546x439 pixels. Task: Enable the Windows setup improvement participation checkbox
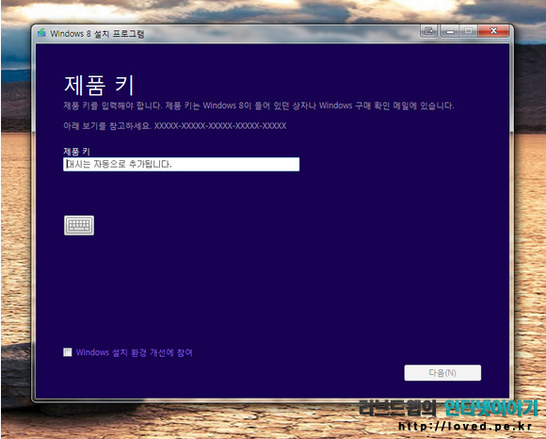pos(68,352)
